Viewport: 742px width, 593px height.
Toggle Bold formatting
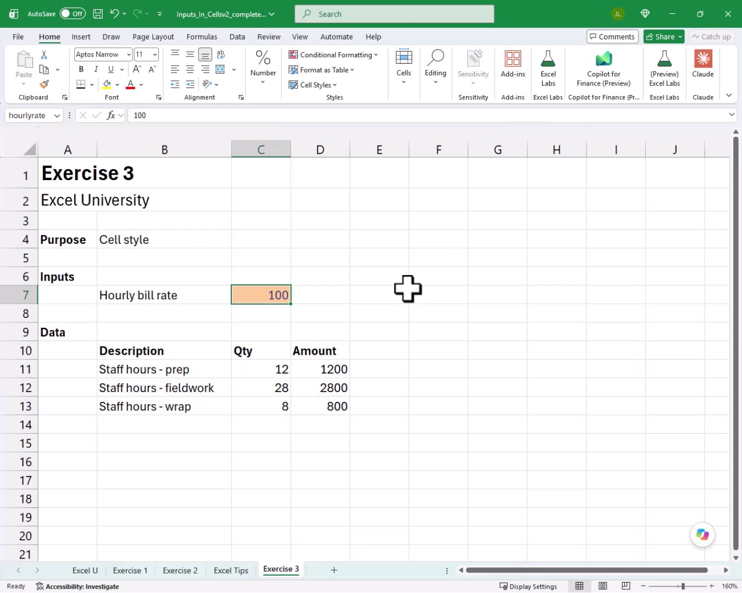[81, 69]
